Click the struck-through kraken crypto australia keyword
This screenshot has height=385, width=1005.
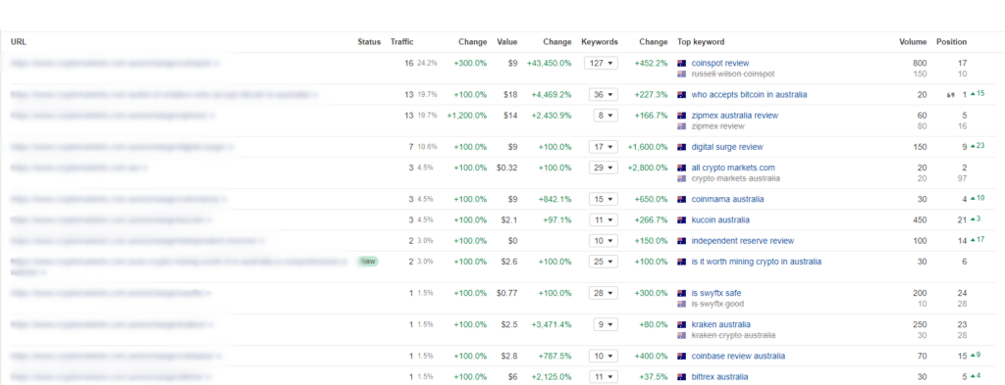[734, 335]
